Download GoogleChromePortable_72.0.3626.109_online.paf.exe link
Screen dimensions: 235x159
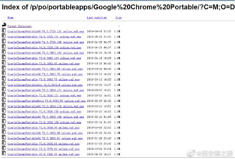(44, 122)
